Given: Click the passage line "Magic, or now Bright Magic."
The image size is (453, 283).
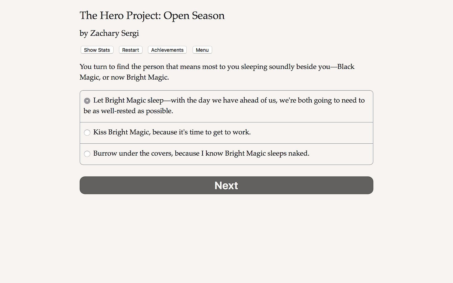Looking at the screenshot, I should [x=124, y=77].
